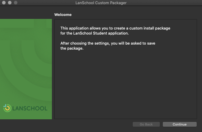The width and height of the screenshot is (202, 132).
Task: Click the disabled Go Back button
Action: coord(146,124)
